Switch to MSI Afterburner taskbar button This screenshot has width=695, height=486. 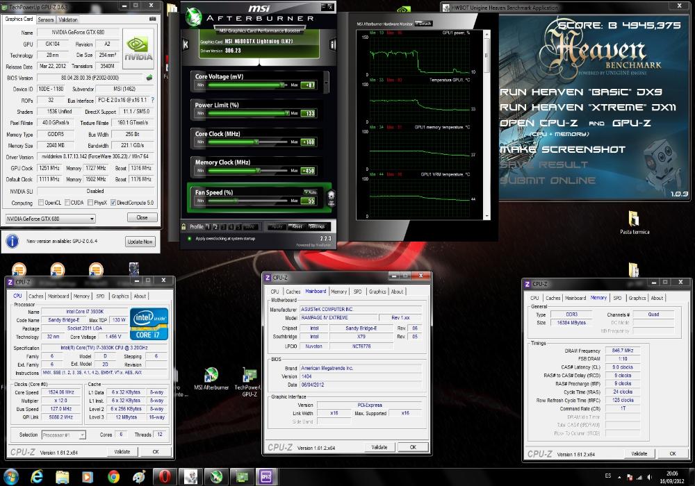216,477
